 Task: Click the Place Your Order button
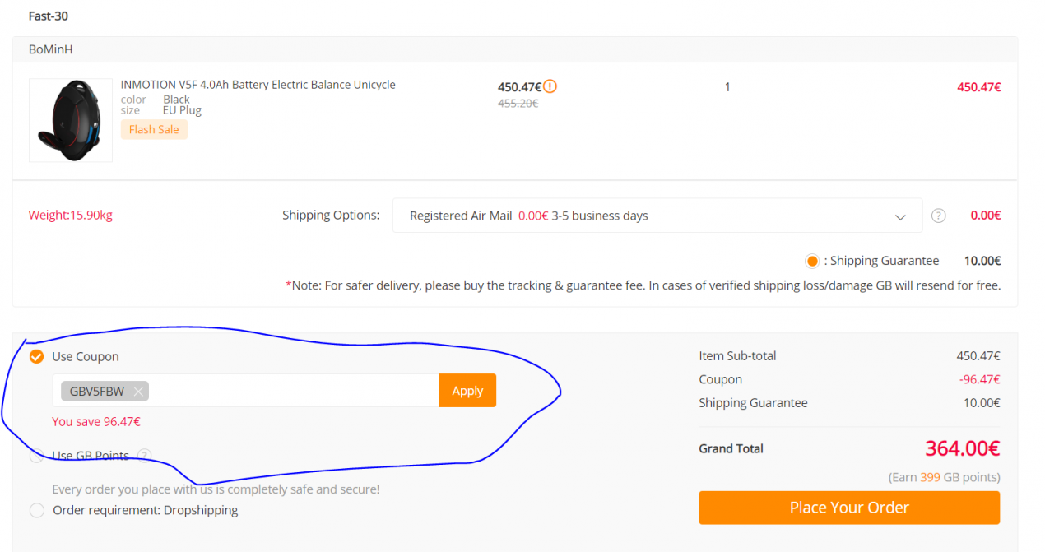849,508
